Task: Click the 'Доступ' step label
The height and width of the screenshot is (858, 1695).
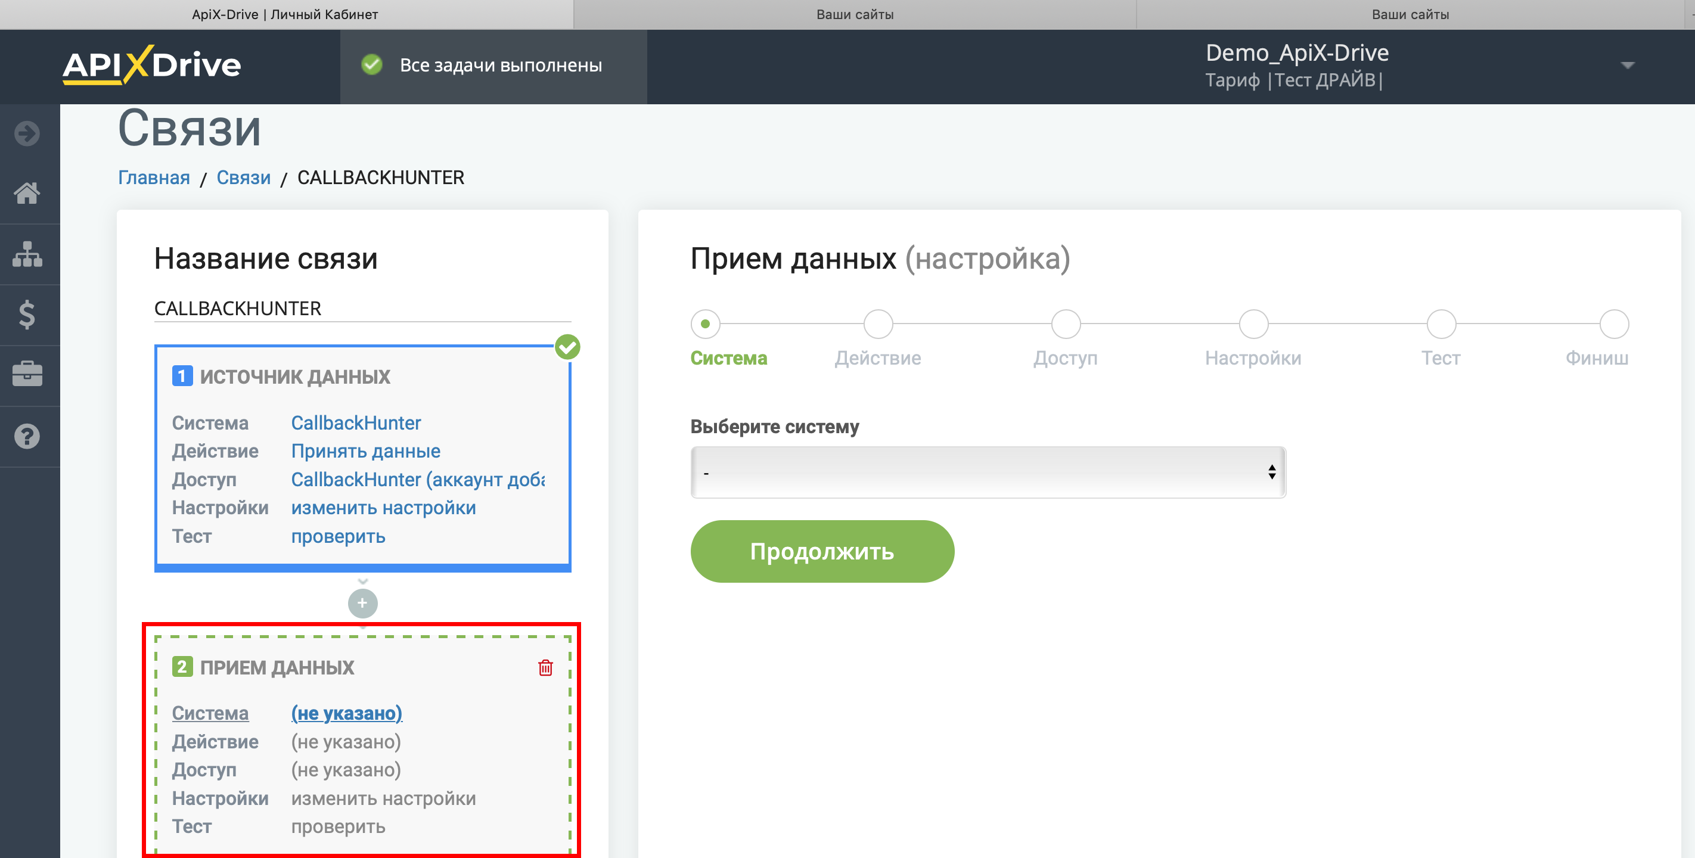Action: tap(1065, 358)
